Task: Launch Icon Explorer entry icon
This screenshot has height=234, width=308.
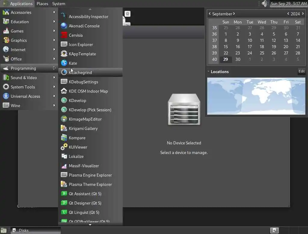Action: click(x=64, y=45)
